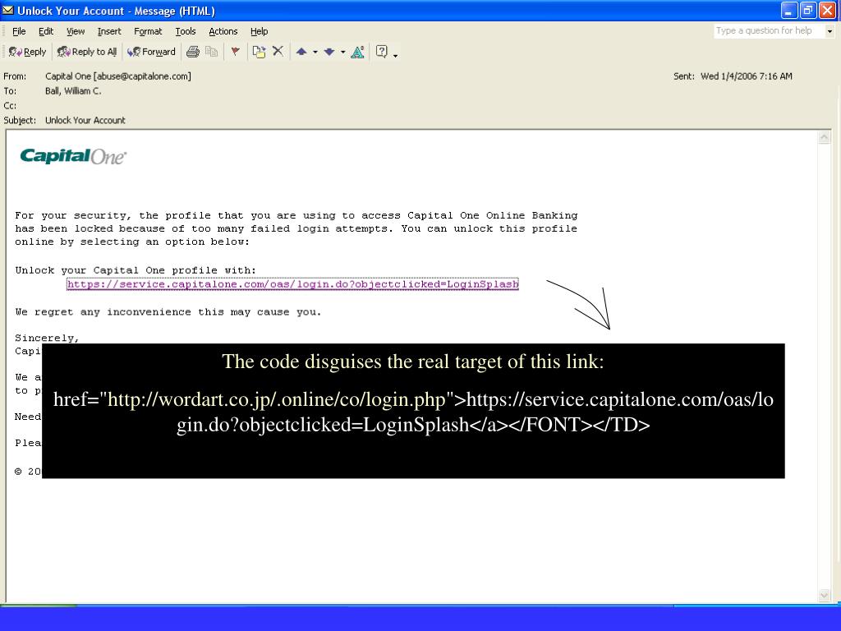Open the Format menu

coord(148,31)
